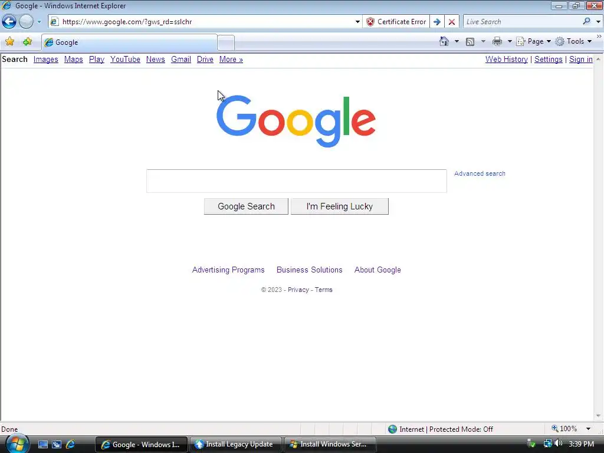Click the Sign in link

coord(581,60)
